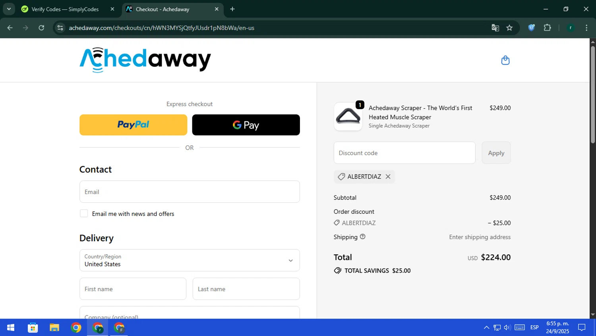Open the first Chrome taskbar icon
The image size is (596, 336).
pyautogui.click(x=76, y=328)
